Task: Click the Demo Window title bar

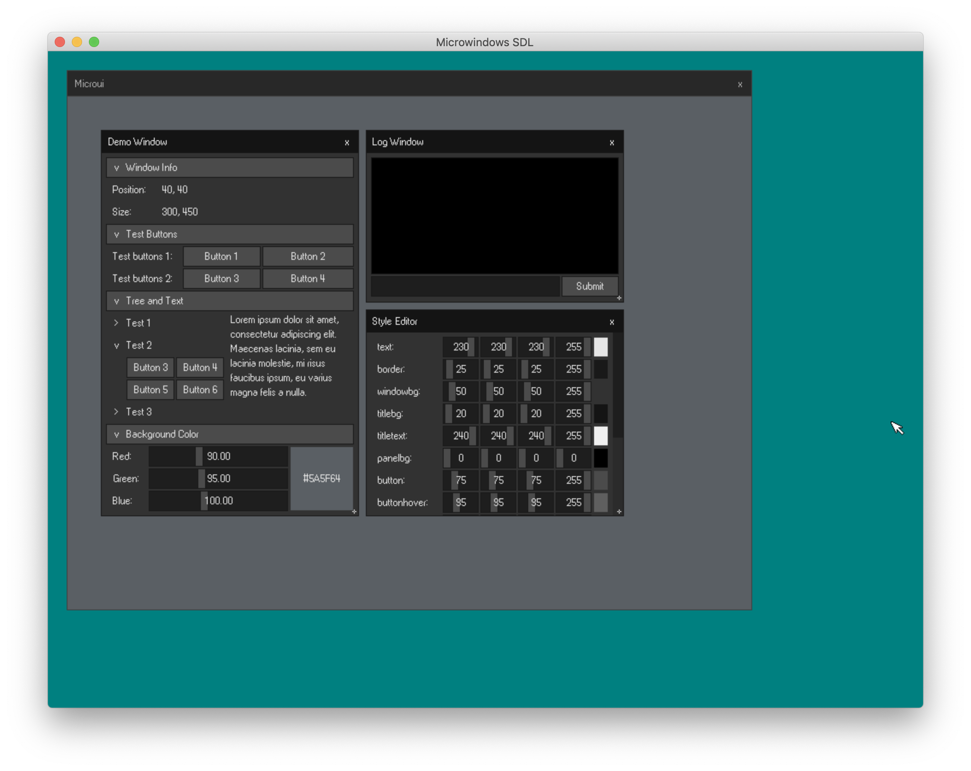Action: tap(230, 142)
